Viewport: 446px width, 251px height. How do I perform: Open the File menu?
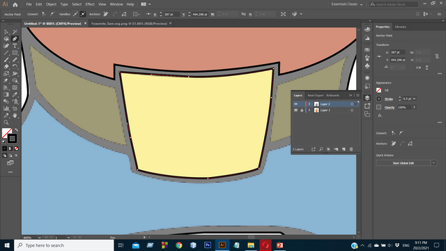point(29,4)
